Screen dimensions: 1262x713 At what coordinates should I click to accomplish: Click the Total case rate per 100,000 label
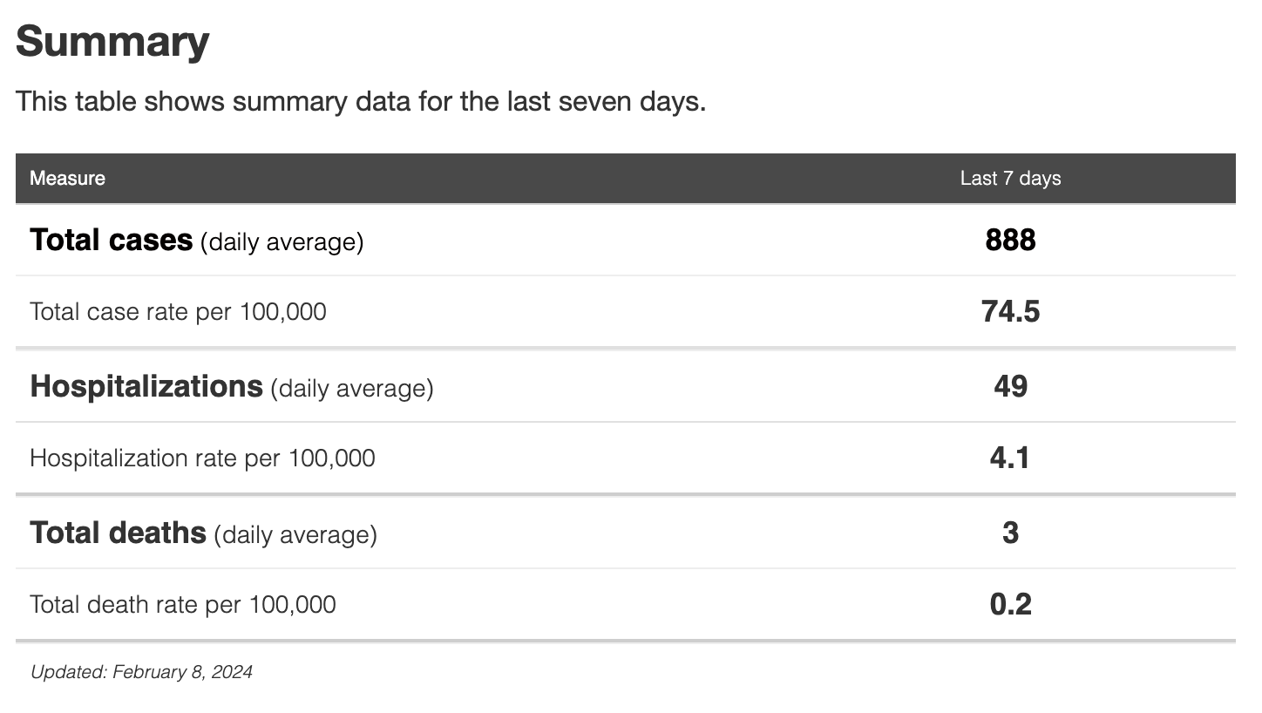tap(178, 312)
